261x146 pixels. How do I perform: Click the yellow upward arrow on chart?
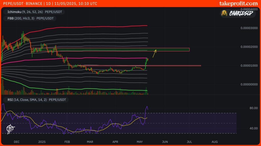pyautogui.click(x=154, y=54)
